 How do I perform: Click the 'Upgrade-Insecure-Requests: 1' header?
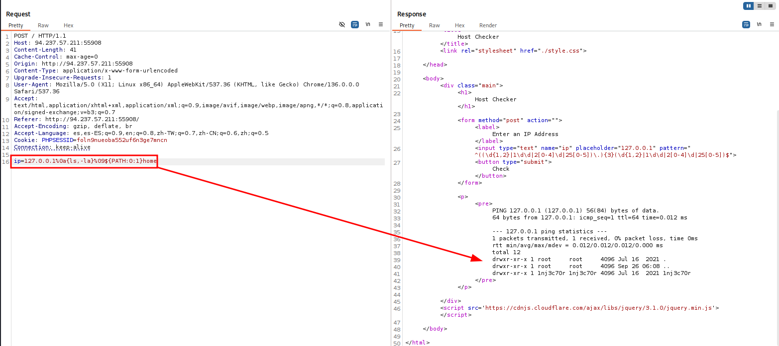tap(62, 77)
